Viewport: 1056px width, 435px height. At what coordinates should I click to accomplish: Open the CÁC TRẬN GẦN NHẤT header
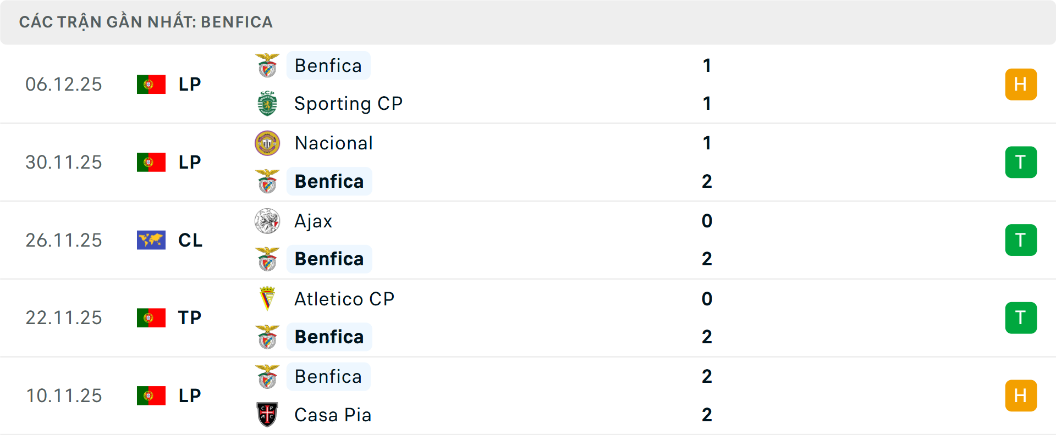(146, 22)
